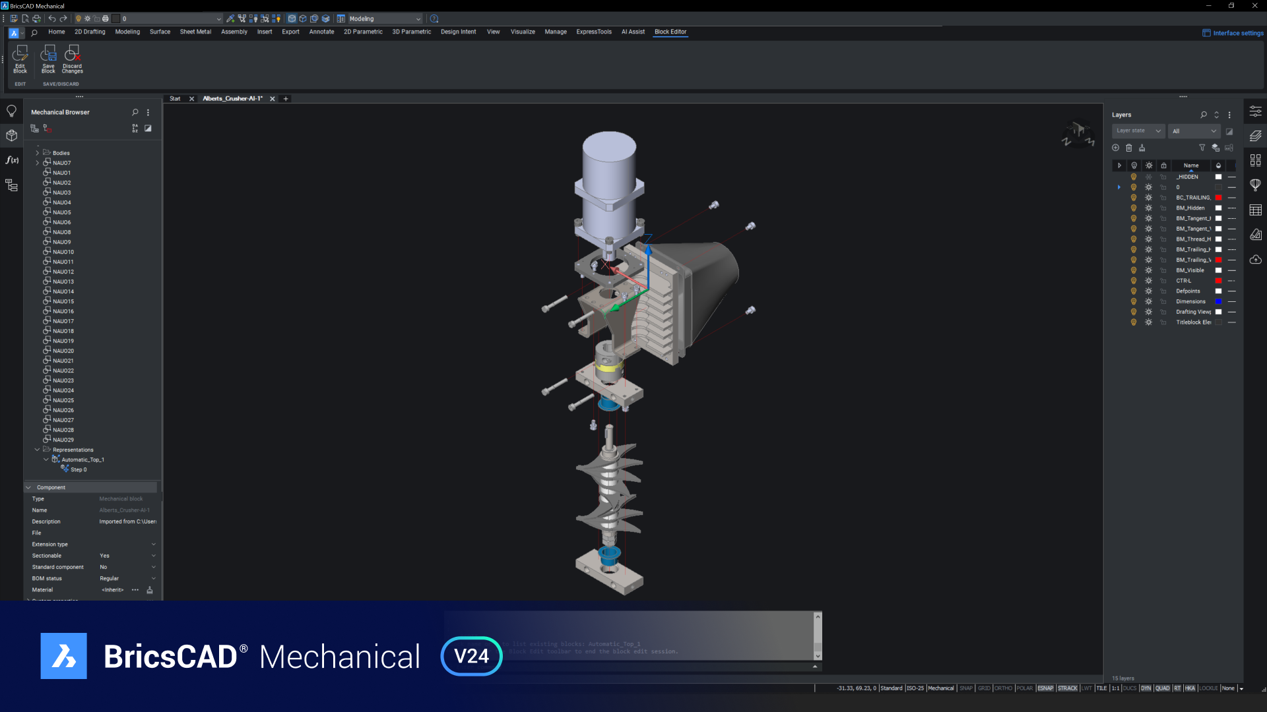Click the delete layer trash icon

[1128, 148]
